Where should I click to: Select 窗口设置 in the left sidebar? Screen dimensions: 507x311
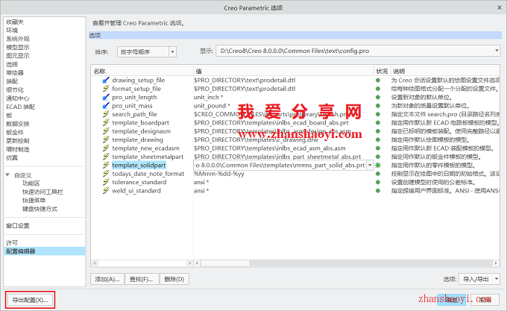18,226
